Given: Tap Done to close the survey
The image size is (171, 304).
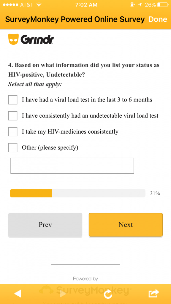Looking at the screenshot, I should 158,19.
